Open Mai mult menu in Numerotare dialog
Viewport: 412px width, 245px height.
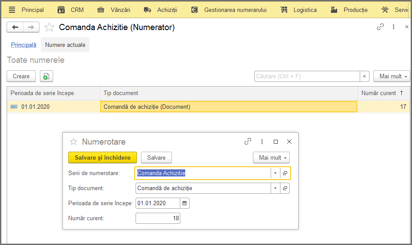271,157
